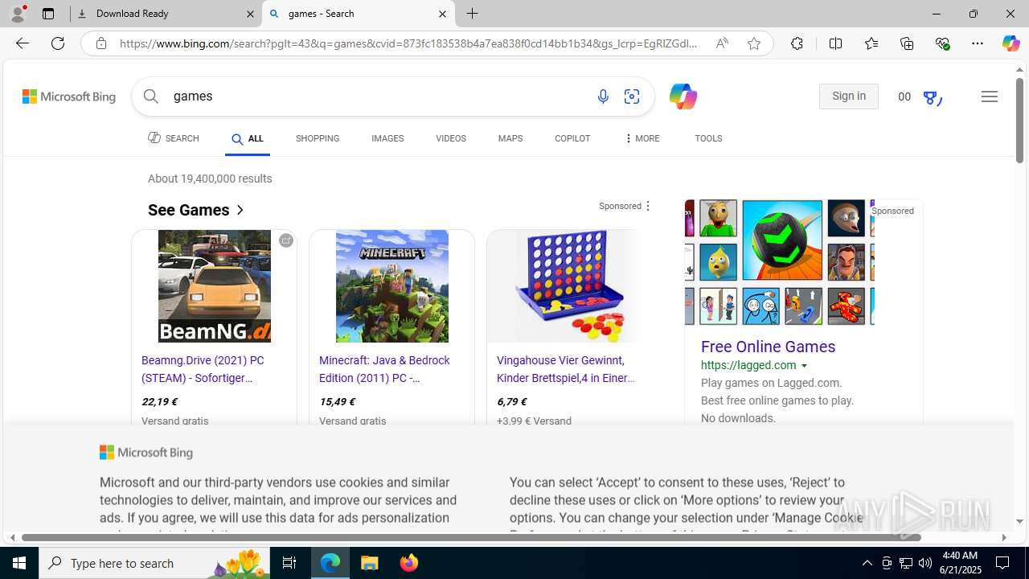This screenshot has width=1029, height=579.
Task: Click the vertical page scrollbar
Action: click(x=1019, y=119)
